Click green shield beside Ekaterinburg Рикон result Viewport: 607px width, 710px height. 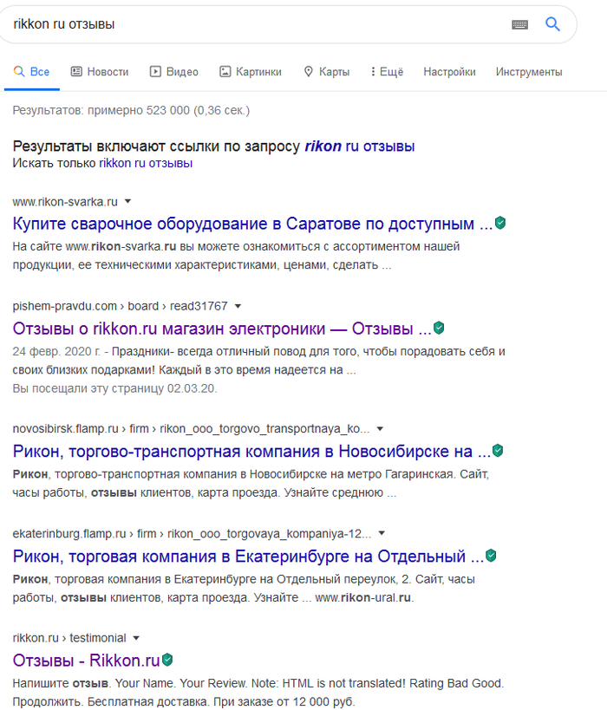coord(491,556)
